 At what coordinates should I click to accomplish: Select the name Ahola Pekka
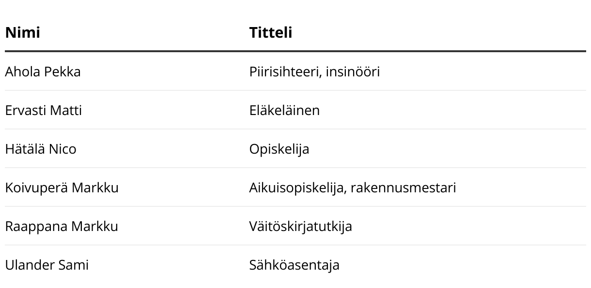tap(43, 72)
